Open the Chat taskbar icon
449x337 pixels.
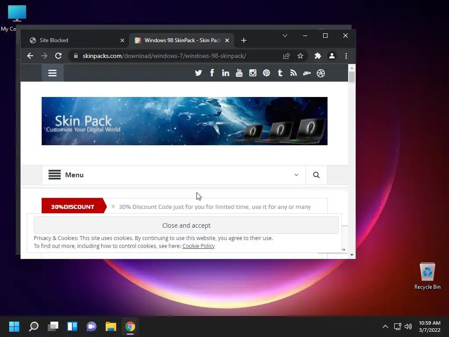pos(92,326)
